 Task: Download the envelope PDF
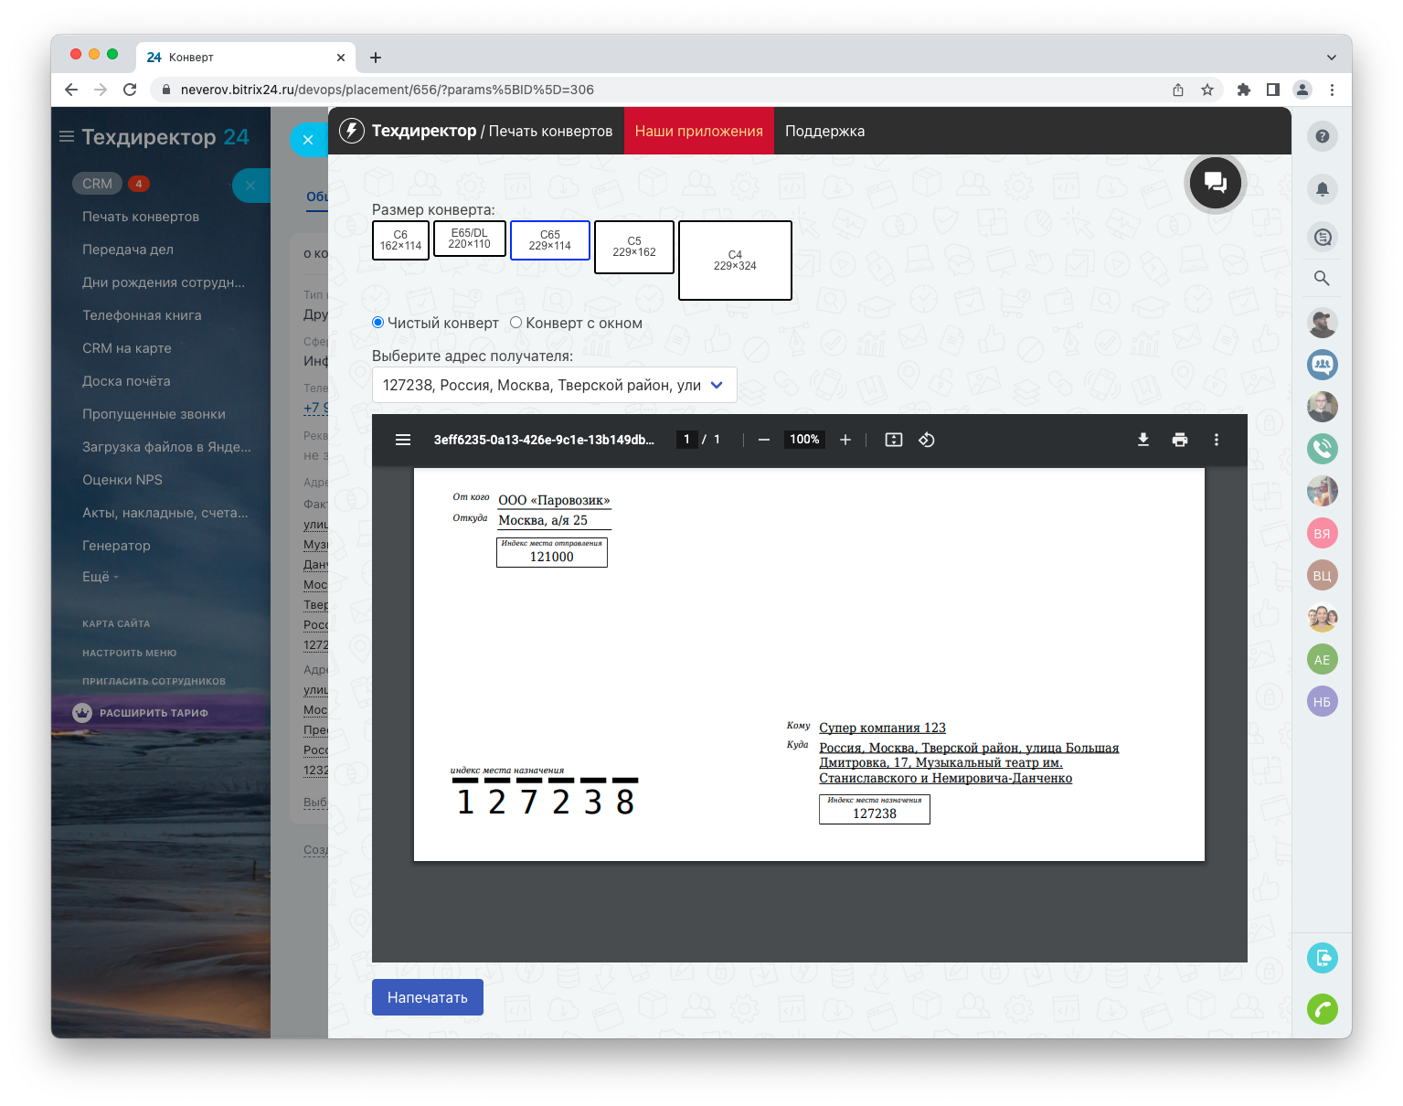[x=1143, y=440]
